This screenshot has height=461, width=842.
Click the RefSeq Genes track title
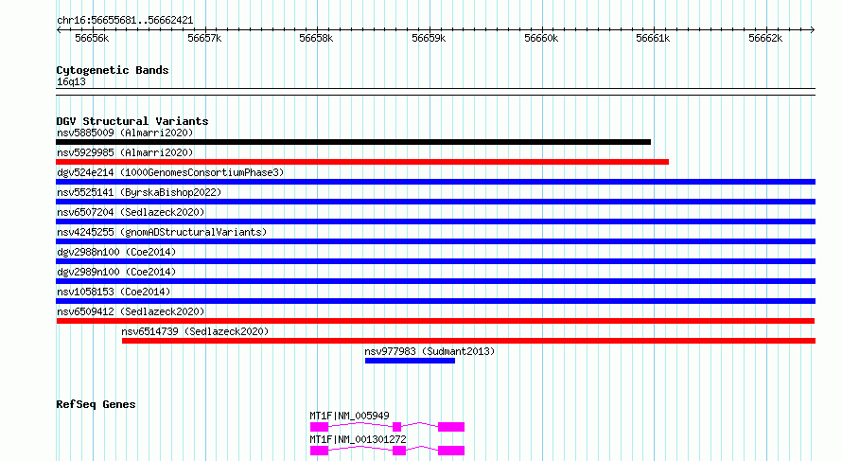pos(96,404)
